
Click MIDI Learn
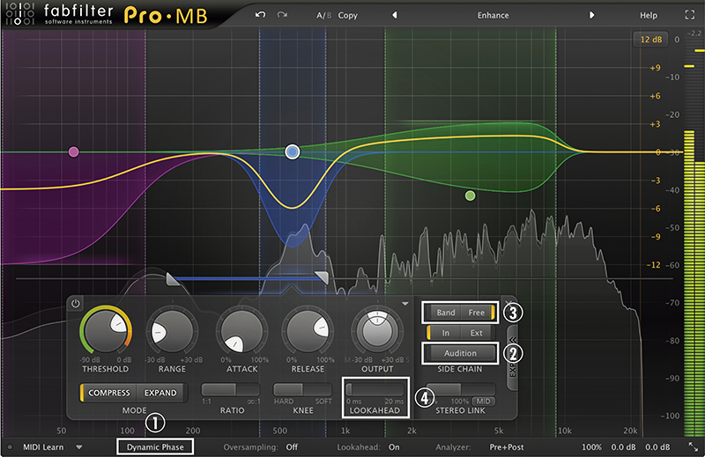[x=43, y=447]
